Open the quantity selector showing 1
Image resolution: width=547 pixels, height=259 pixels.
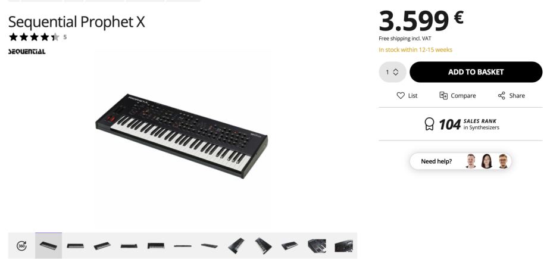click(392, 72)
